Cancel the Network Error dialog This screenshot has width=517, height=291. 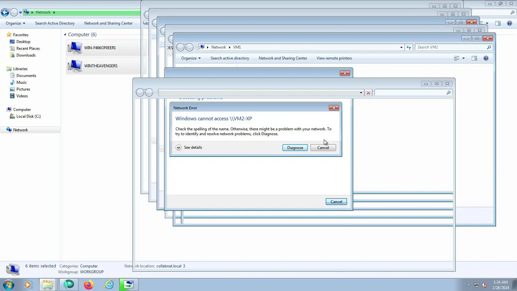coord(323,148)
